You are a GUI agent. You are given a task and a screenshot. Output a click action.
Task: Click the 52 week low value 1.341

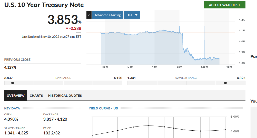132,78
